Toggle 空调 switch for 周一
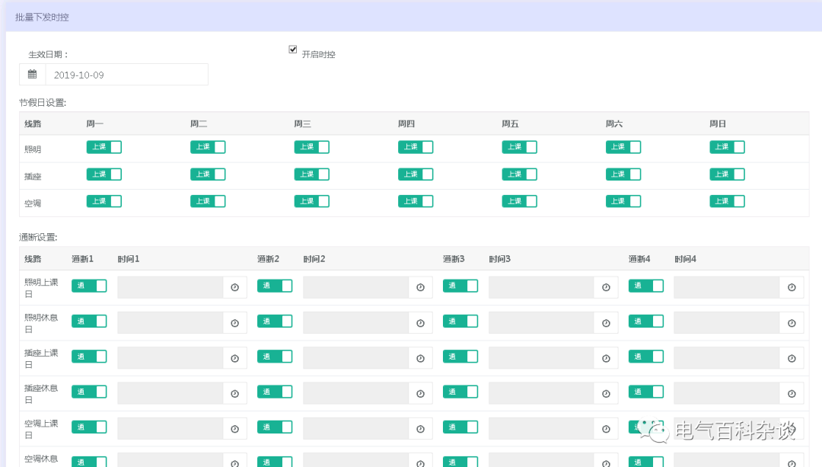Screen dimensions: 822x467 [x=104, y=201]
